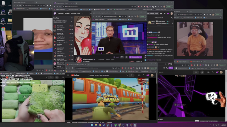Click the Update button in the Twitch browser window

point(169,7)
